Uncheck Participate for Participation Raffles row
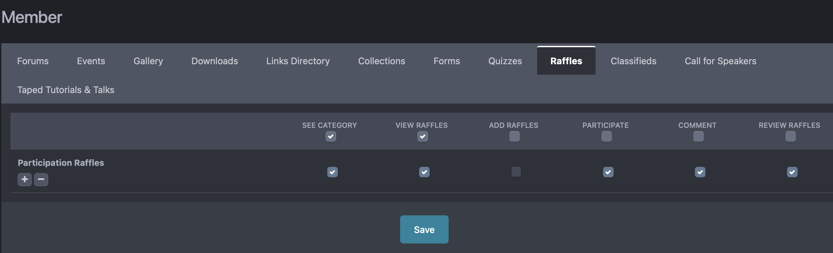Screen dimensions: 833x253 coord(608,172)
